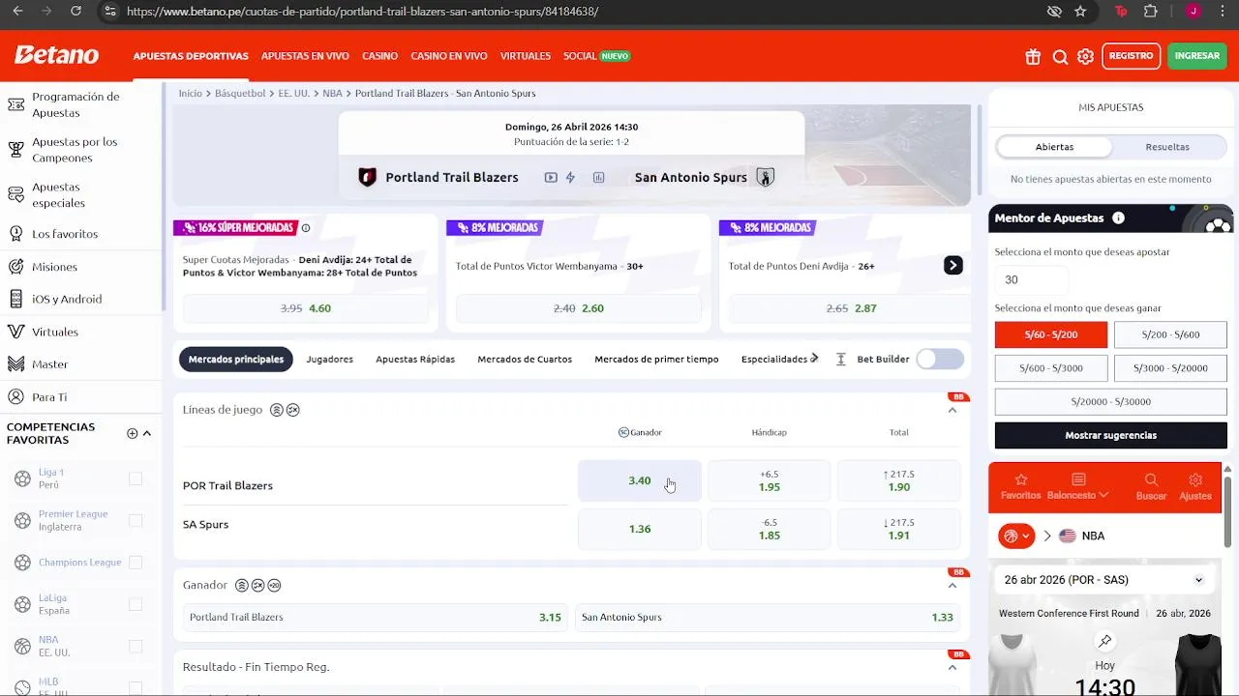
Task: Check the Liga 1 Perú checkbox
Action: tap(136, 478)
